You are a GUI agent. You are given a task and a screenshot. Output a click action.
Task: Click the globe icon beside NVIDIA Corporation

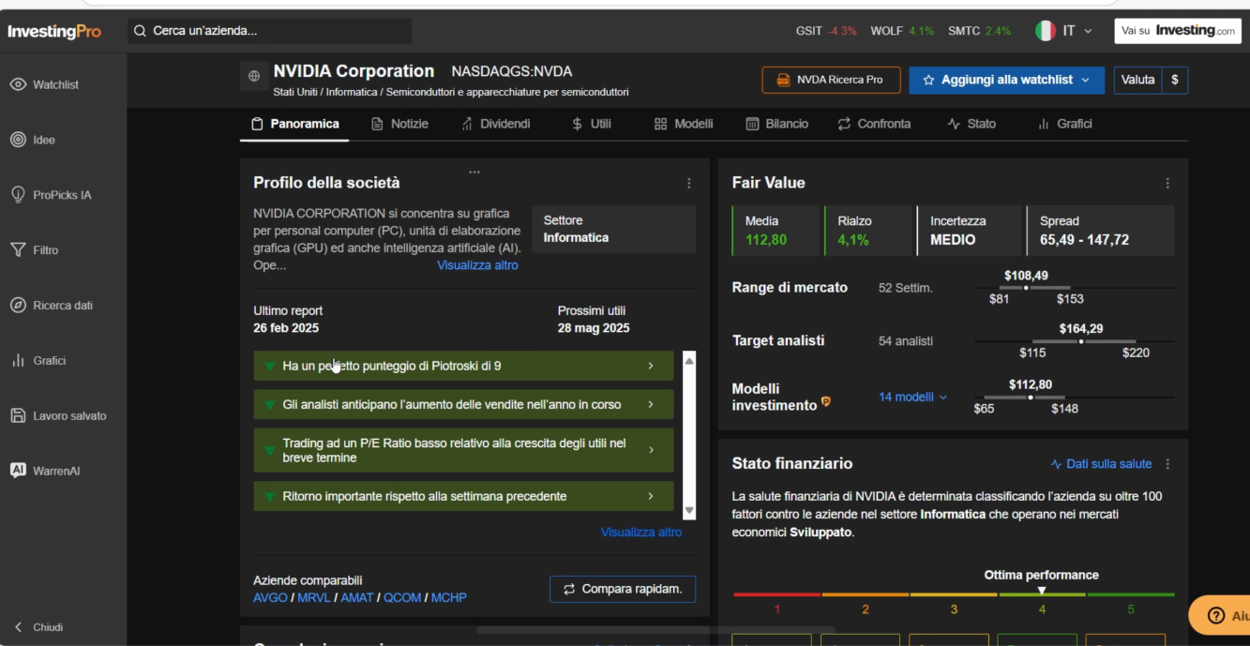click(253, 77)
